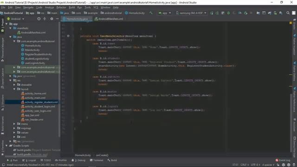The height and width of the screenshot is (167, 297).
Task: Select activity_student_login.xml layout file
Action: pos(38,107)
